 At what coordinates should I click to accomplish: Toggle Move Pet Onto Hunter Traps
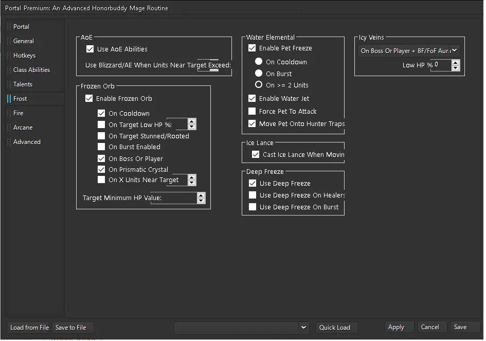pyautogui.click(x=252, y=123)
